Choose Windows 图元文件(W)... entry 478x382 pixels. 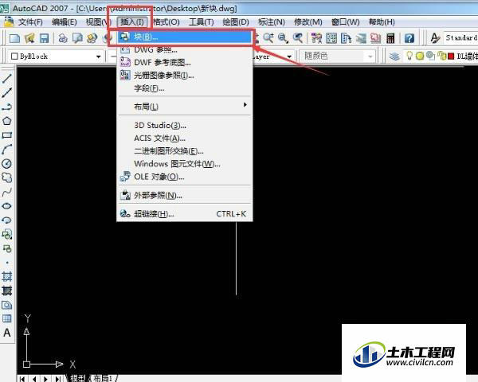(x=185, y=164)
